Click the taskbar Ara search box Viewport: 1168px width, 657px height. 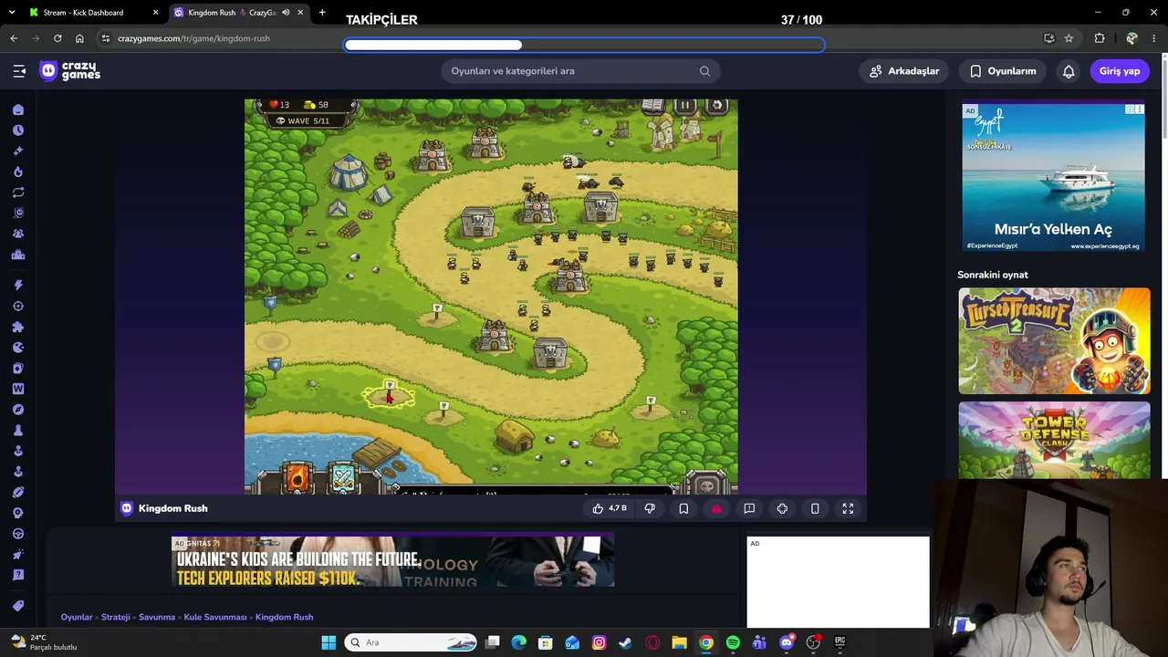point(411,642)
